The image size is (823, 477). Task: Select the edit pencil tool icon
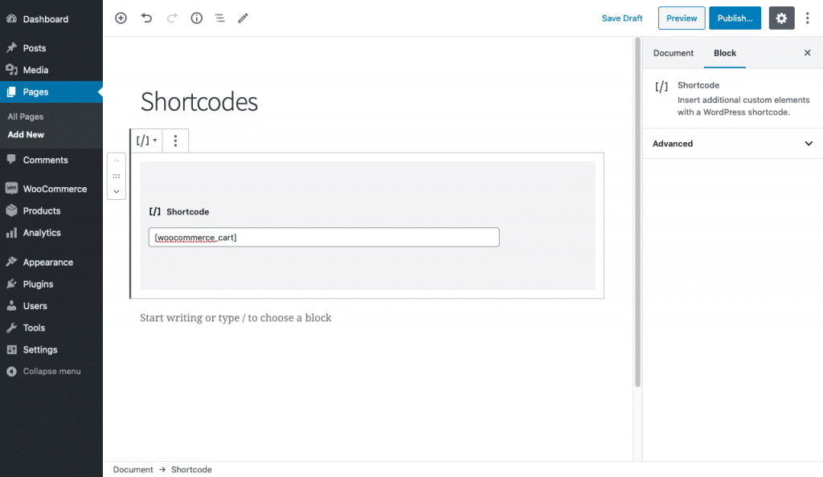coord(243,18)
